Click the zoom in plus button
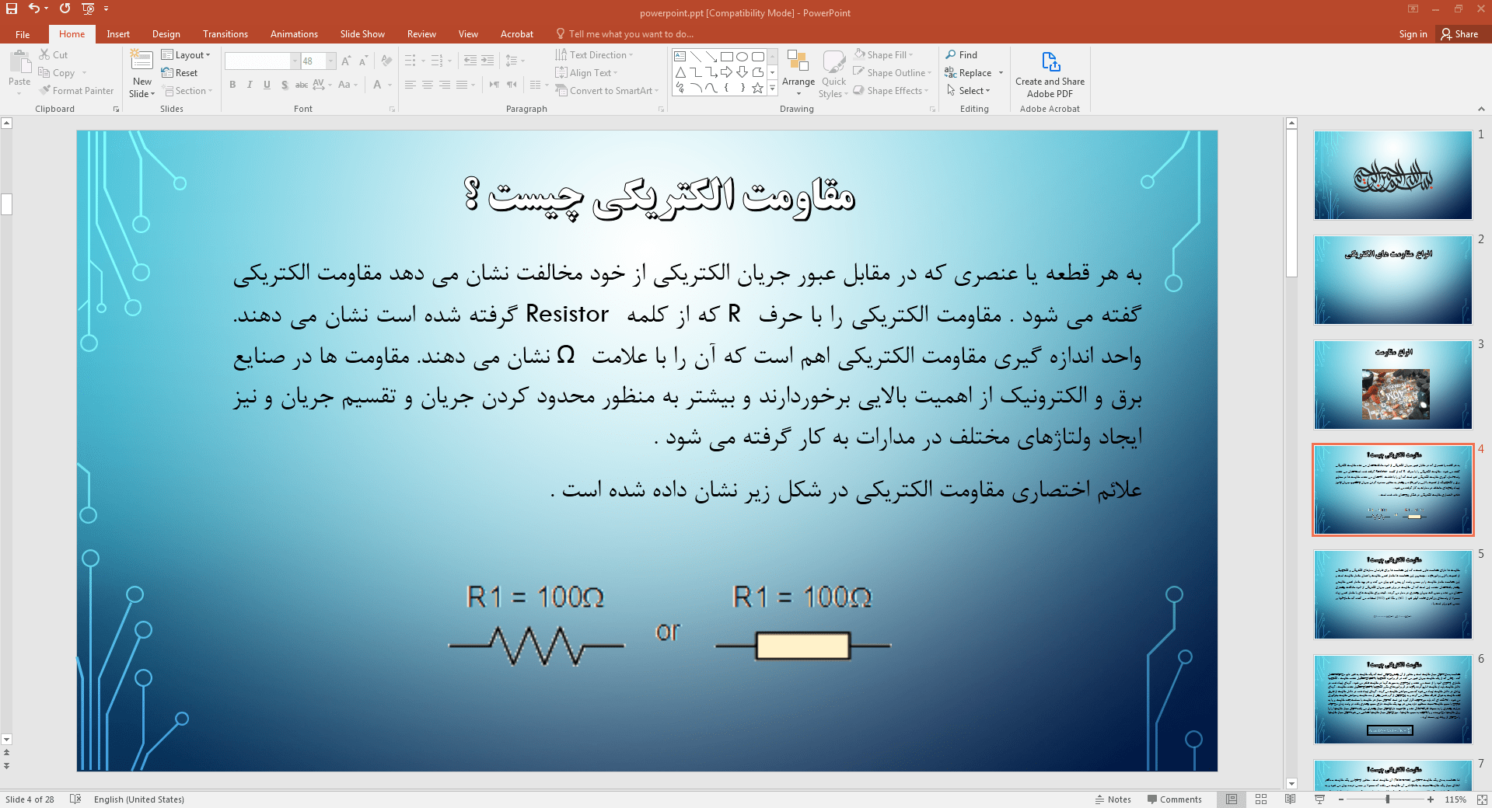This screenshot has width=1492, height=808. pyautogui.click(x=1431, y=799)
